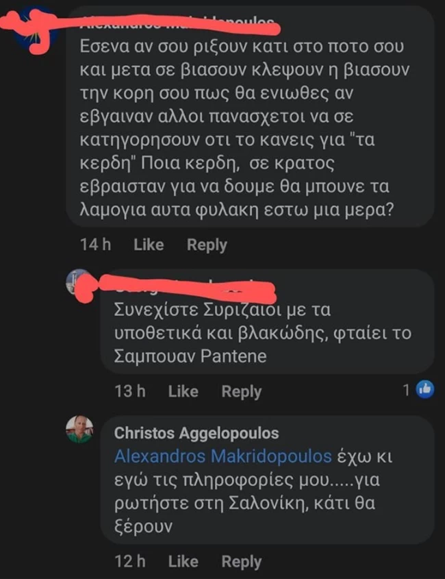The height and width of the screenshot is (579, 445).
Task: Open the Christos Aggelopoulos name link
Action: [196, 433]
